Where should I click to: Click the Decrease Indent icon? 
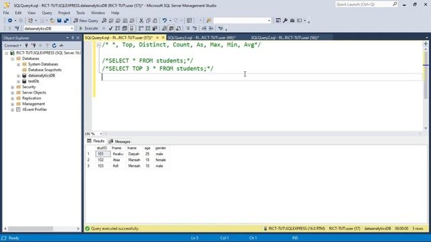click(204, 28)
